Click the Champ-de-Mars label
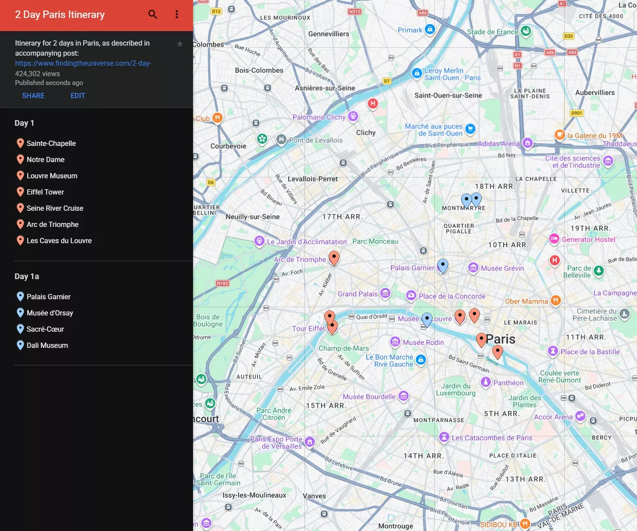Screen dimensions: 637x531 (x=344, y=348)
